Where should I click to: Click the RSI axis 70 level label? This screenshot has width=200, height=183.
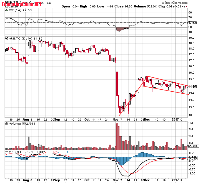190,17
